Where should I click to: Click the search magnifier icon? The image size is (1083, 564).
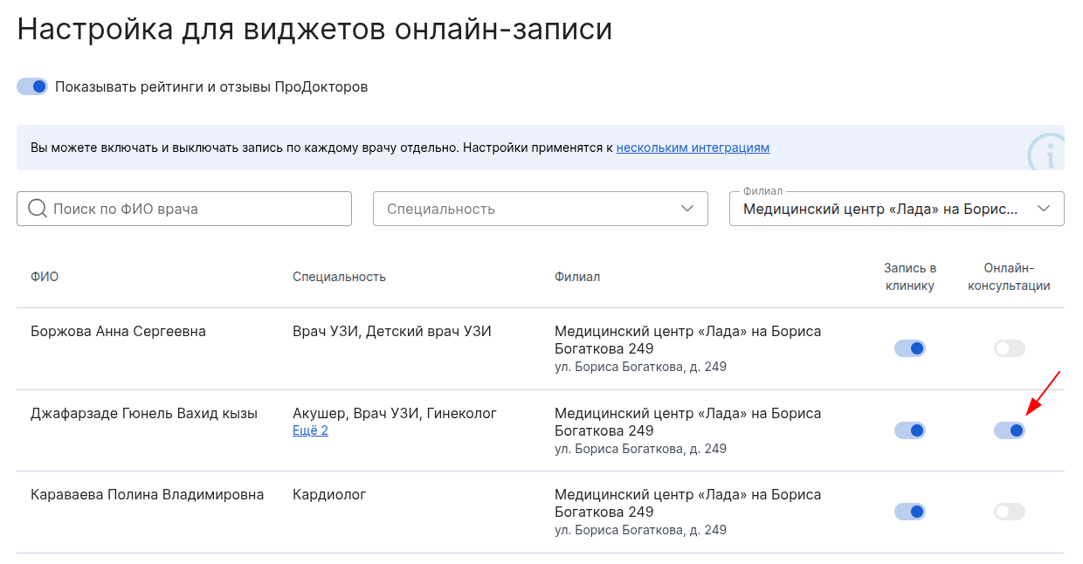tap(38, 209)
